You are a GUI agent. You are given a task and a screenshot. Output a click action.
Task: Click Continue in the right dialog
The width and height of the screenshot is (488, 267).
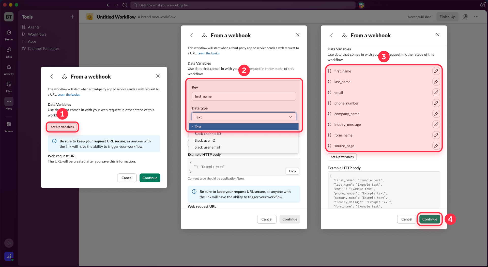pyautogui.click(x=430, y=219)
